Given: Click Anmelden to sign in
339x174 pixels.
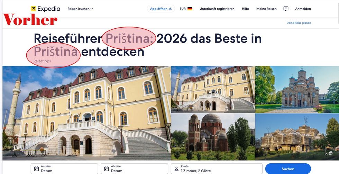Looking at the screenshot, I should click(x=303, y=9).
